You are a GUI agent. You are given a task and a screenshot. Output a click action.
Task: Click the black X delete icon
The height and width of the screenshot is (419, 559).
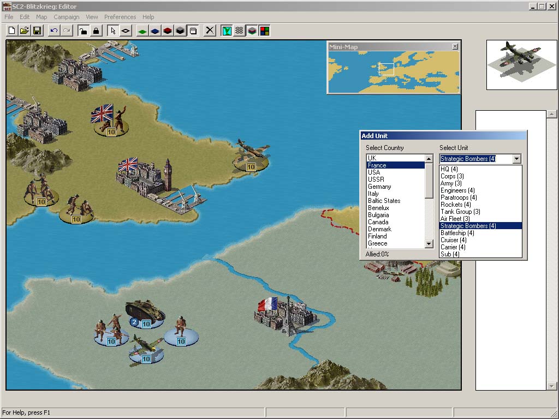210,31
